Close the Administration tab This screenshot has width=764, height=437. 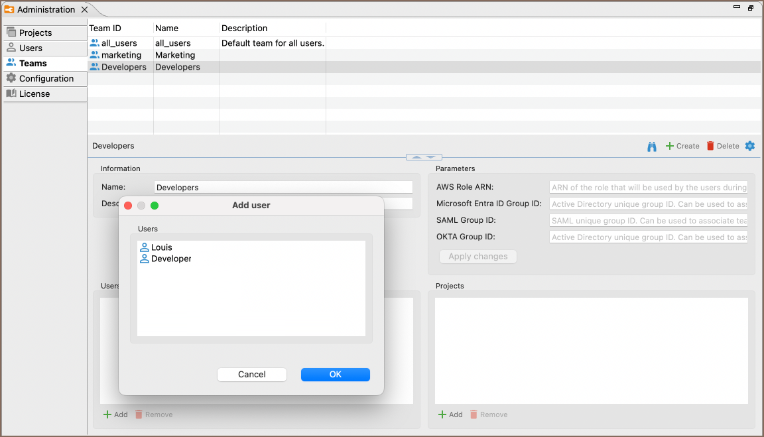point(84,10)
